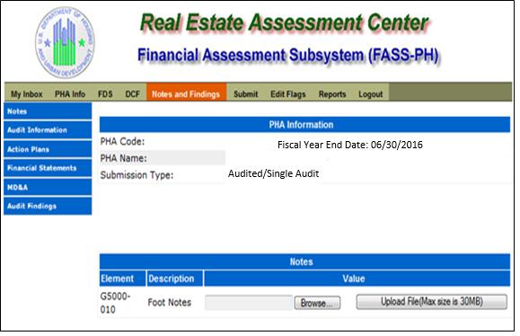
Task: Click the PHA Name label
Action: (x=123, y=158)
